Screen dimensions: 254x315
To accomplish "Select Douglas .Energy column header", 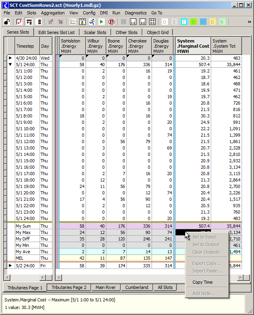I will pyautogui.click(x=162, y=46).
